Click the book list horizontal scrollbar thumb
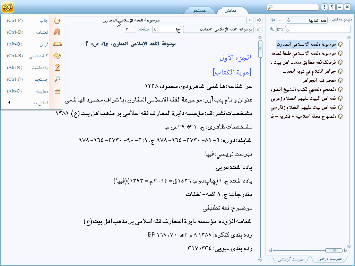This screenshot has height=266, width=355. (x=334, y=250)
